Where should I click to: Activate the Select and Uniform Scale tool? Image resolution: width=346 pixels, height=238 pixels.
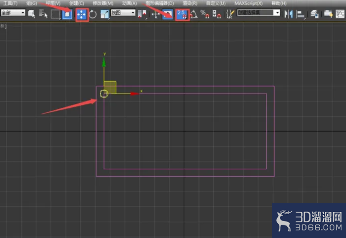click(x=104, y=14)
